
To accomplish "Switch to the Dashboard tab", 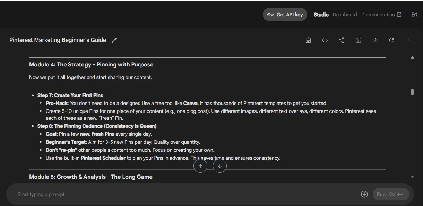I will [x=345, y=15].
